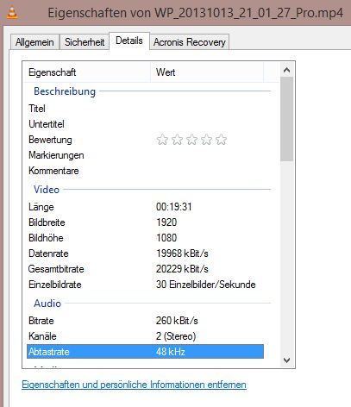The width and height of the screenshot is (351, 407).
Task: Set rating to fifth star
Action: click(221, 140)
